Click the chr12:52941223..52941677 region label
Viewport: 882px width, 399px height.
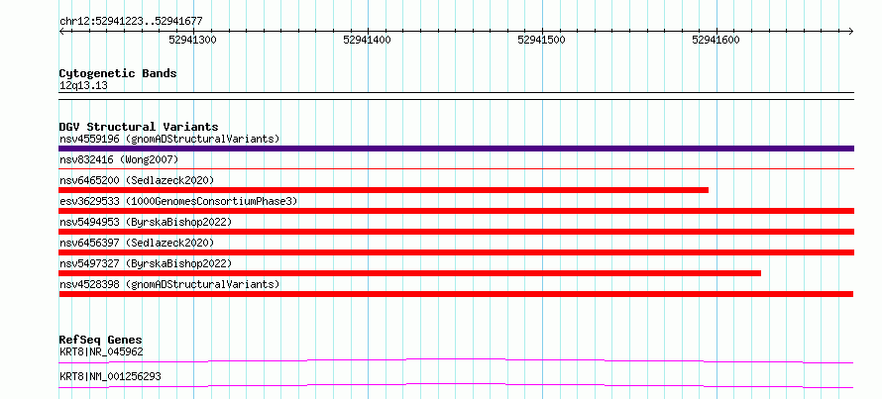[131, 22]
